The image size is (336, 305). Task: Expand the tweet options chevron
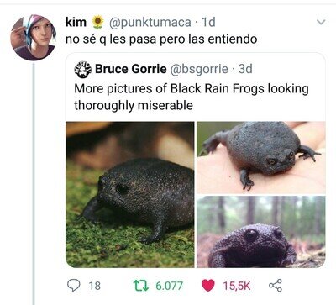coord(321,22)
